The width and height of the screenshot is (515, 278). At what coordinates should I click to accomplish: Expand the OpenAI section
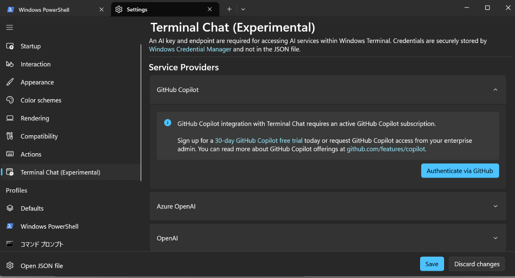[328, 238]
